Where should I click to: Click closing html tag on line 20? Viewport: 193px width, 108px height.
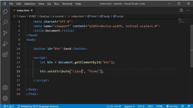(x=32, y=94)
